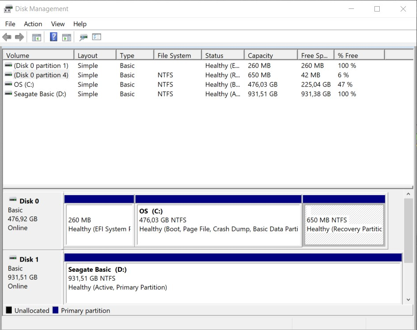Show/hide action pane toolbar icon
The height and width of the screenshot is (330, 417).
pyautogui.click(x=67, y=37)
